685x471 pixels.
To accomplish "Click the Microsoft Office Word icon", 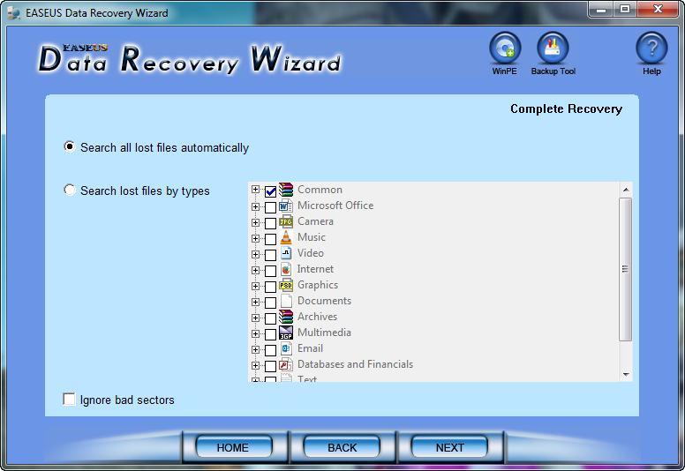I will click(x=286, y=206).
